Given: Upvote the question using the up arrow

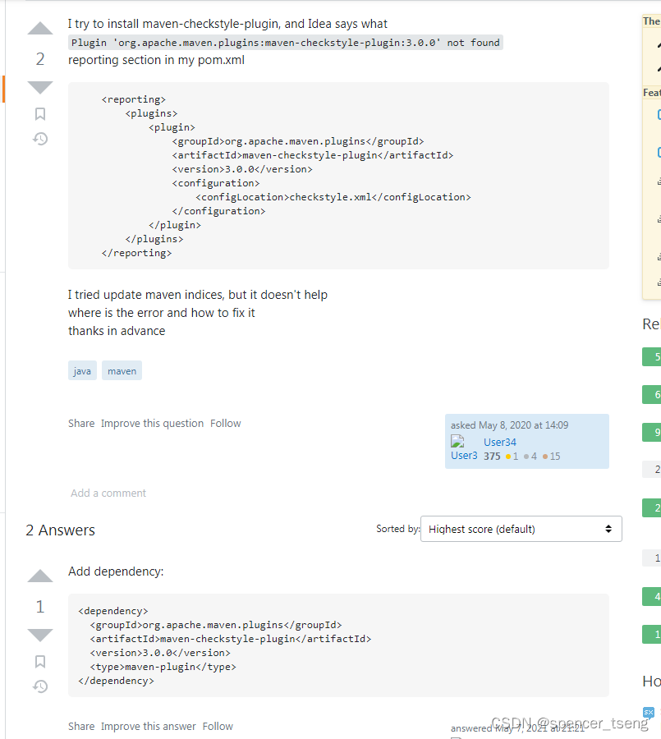Looking at the screenshot, I should (39, 30).
